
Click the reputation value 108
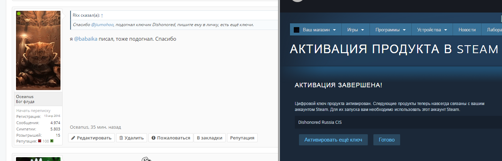46,141
